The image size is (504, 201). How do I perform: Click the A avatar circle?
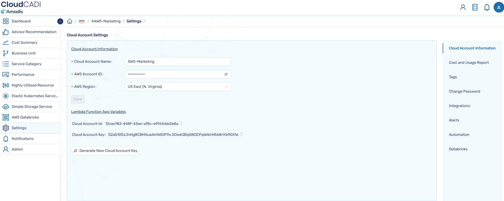click(498, 7)
